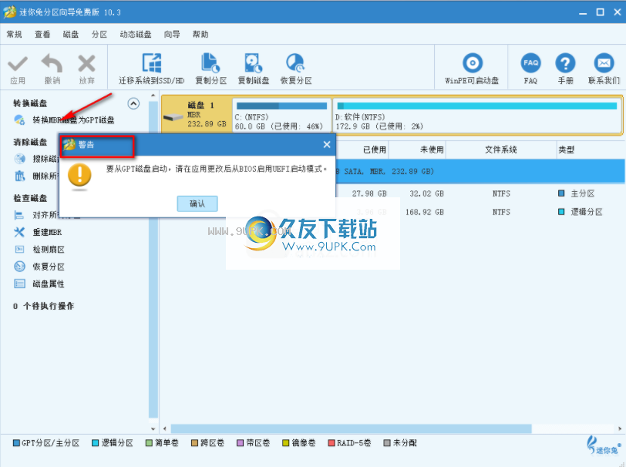This screenshot has height=467, width=626.
Task: Select 转换MBR磁盘为GPT磁盘 in sidebar
Action: [73, 119]
